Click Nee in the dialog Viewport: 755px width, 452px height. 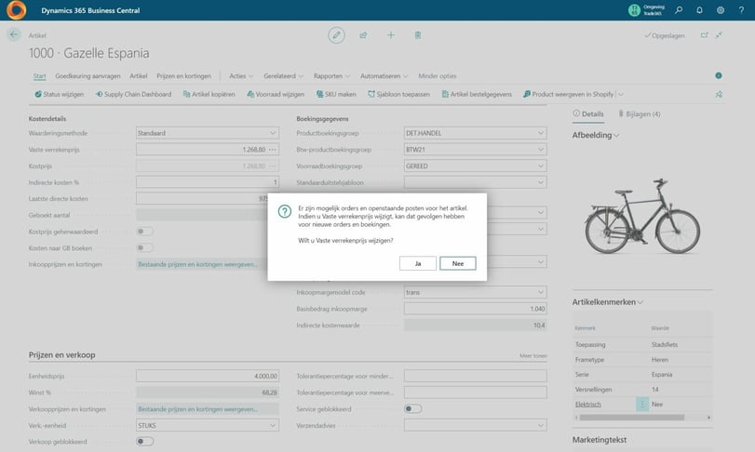[458, 263]
